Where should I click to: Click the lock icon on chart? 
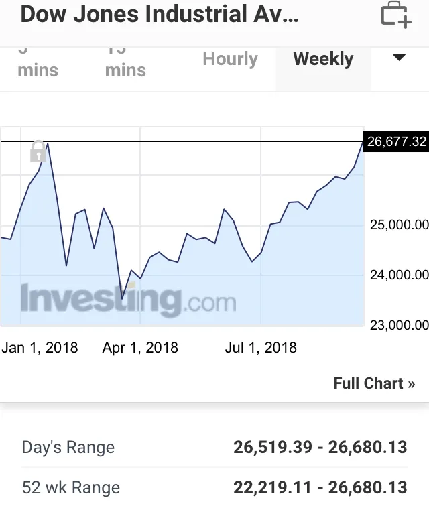coord(38,151)
